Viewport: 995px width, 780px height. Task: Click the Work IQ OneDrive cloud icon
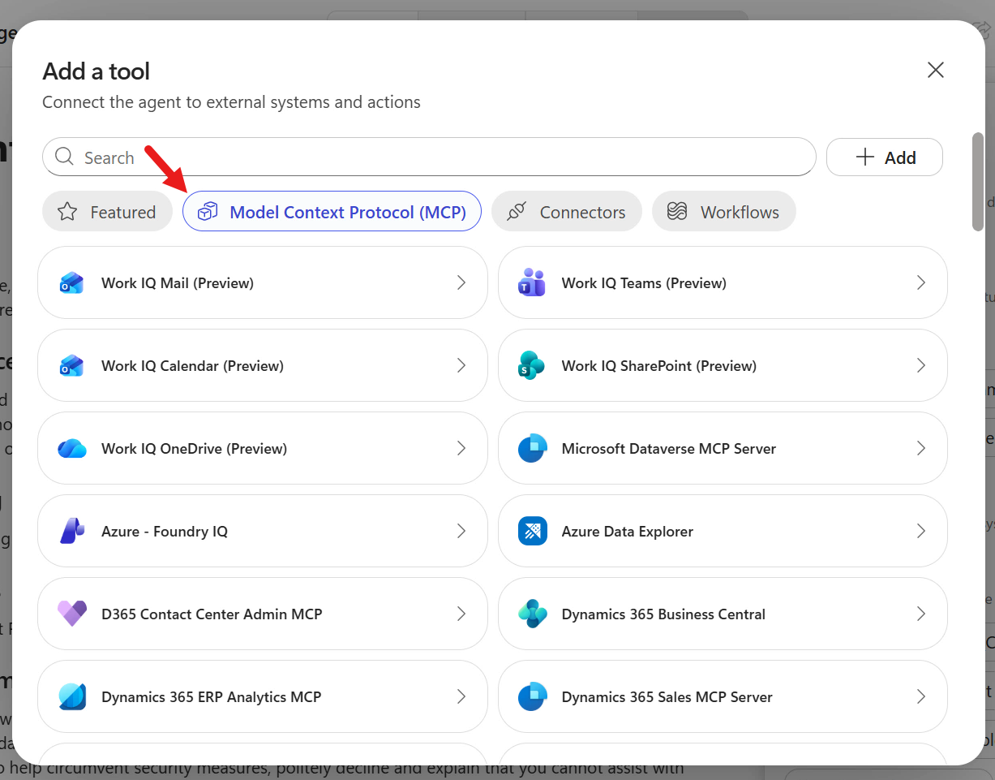click(72, 448)
